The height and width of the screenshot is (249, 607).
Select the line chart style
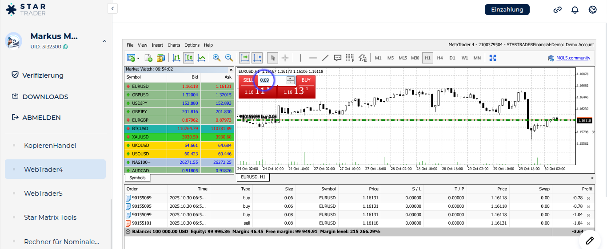click(201, 58)
